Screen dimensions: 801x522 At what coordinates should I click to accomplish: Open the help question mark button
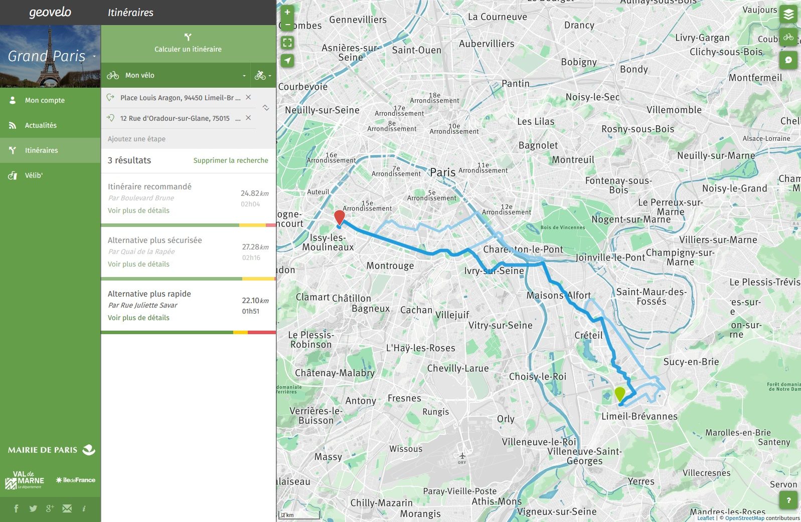(x=788, y=500)
